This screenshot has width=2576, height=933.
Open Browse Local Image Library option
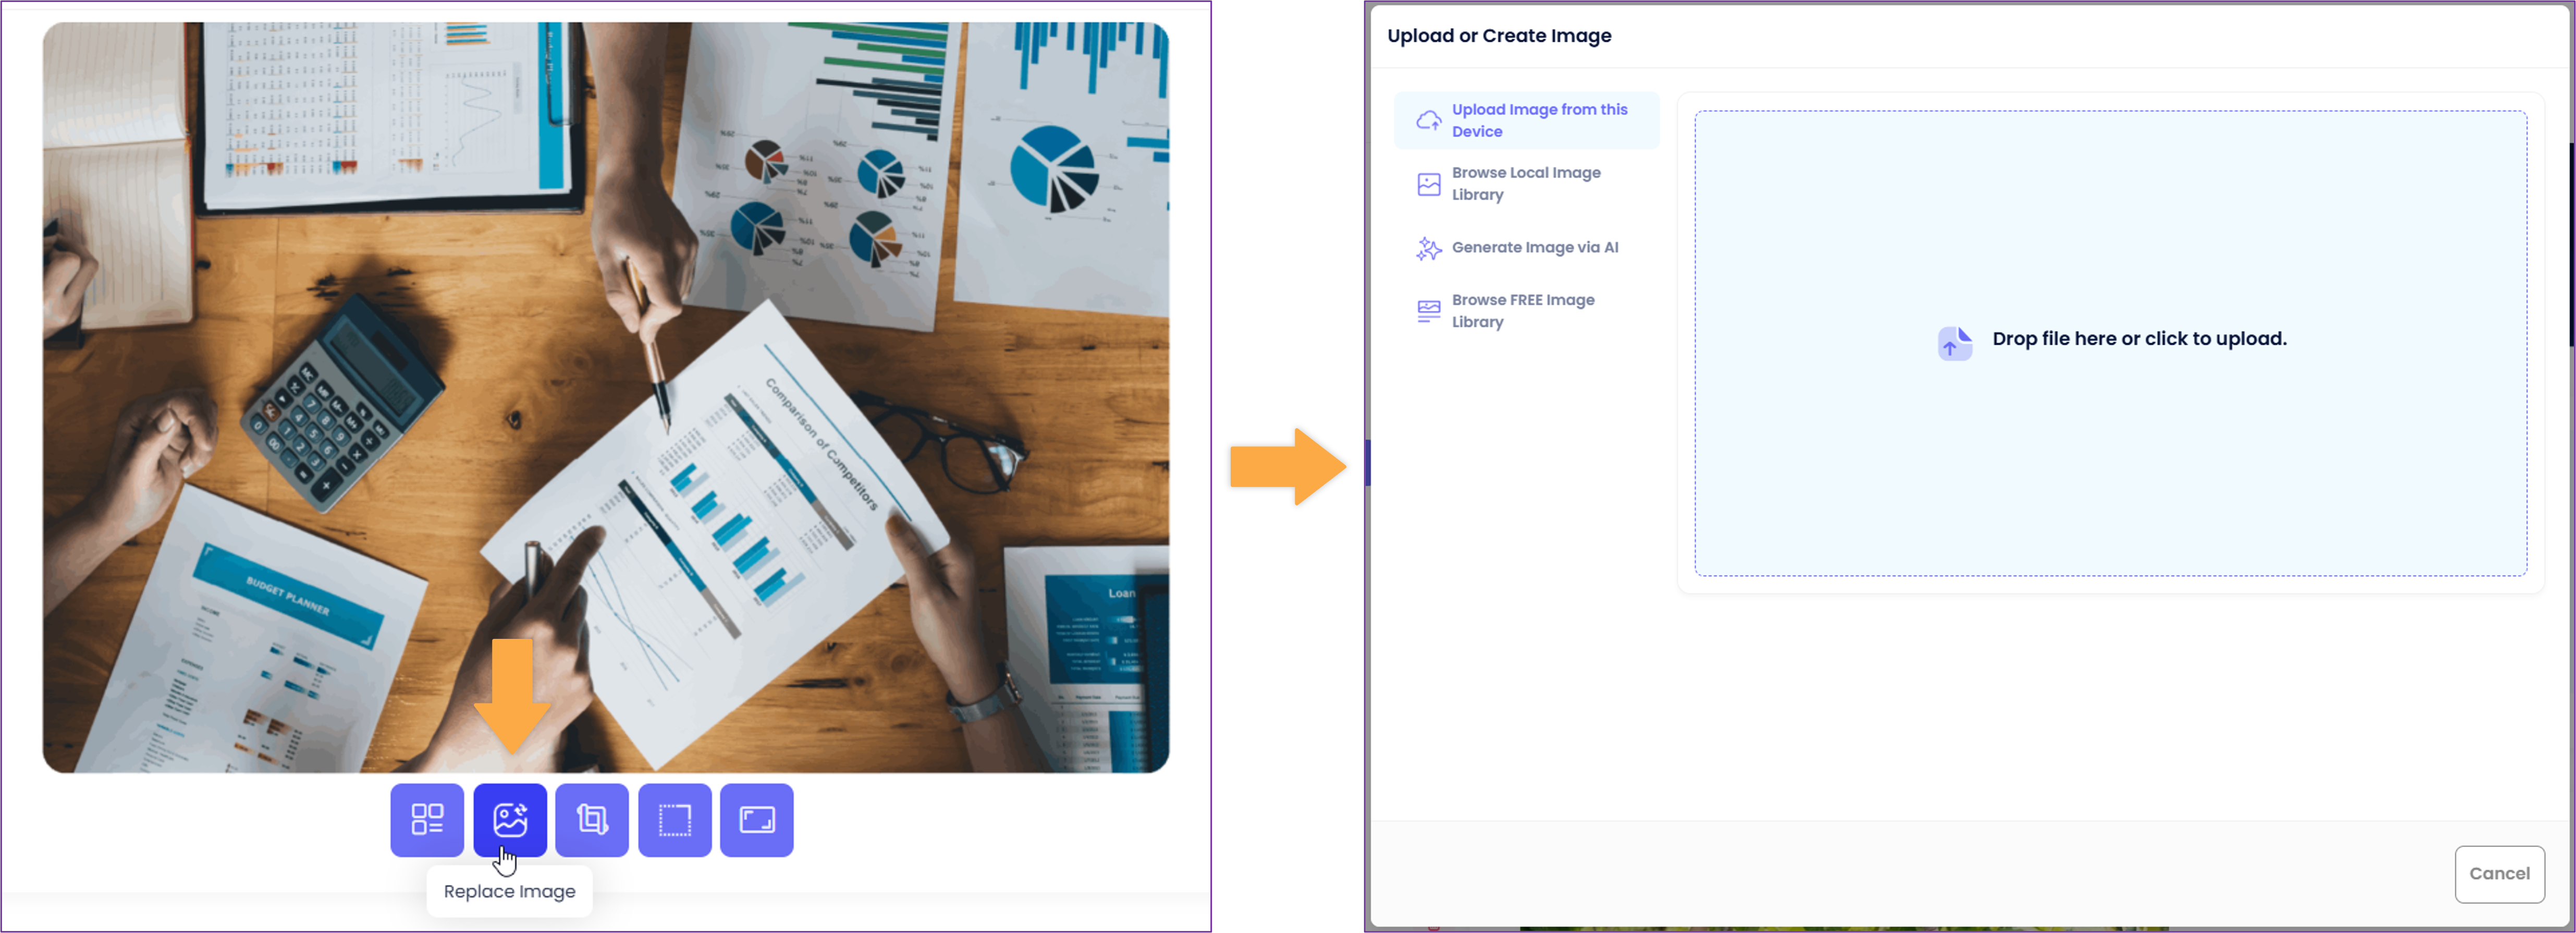point(1527,184)
